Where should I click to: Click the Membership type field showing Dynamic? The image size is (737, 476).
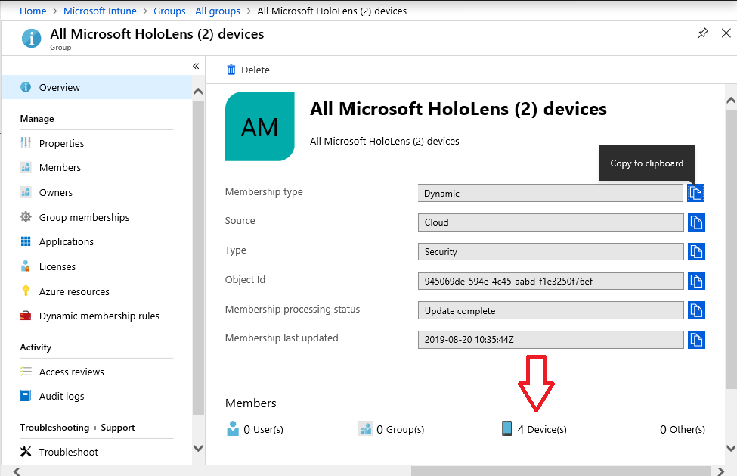pos(550,193)
